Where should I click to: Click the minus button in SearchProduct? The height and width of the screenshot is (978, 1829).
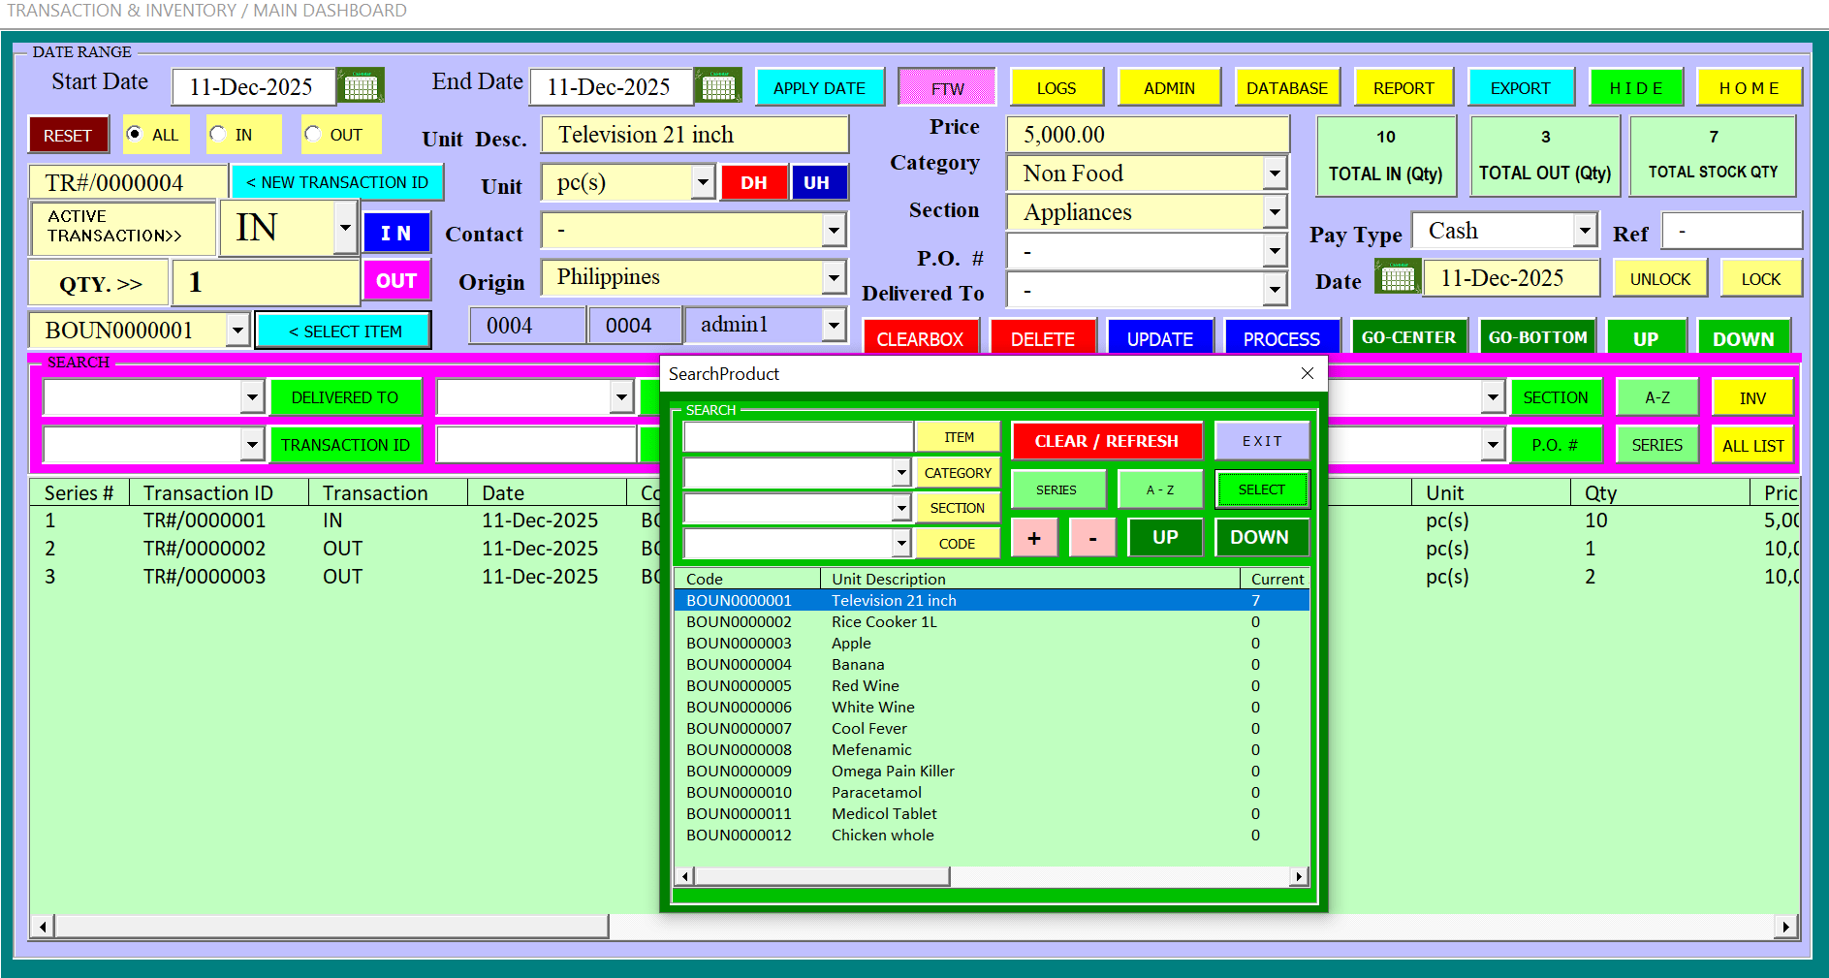(1092, 537)
